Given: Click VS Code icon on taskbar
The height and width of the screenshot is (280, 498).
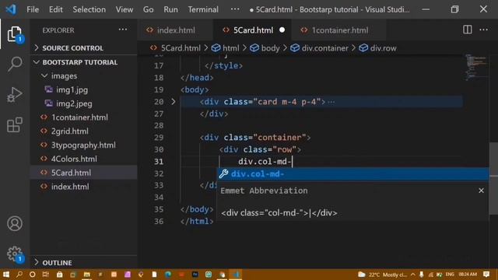Looking at the screenshot, I should click(x=236, y=275).
